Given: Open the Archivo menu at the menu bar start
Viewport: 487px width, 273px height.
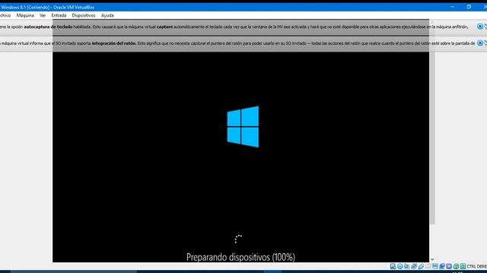Looking at the screenshot, I should (5, 15).
